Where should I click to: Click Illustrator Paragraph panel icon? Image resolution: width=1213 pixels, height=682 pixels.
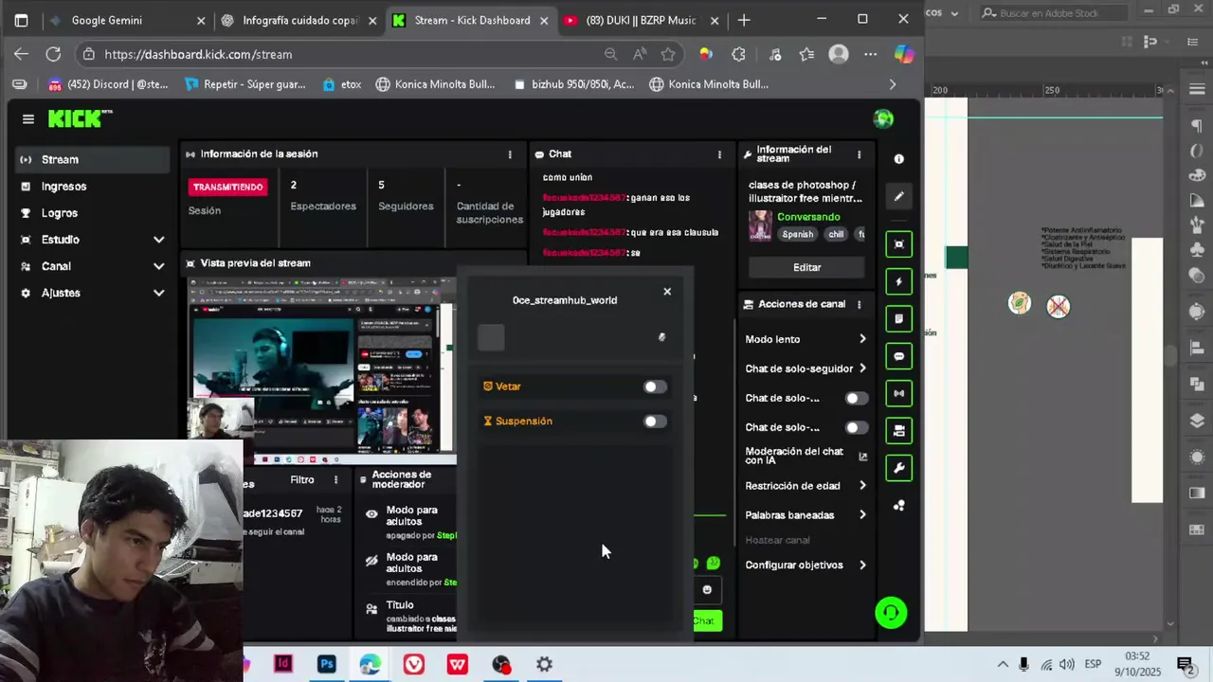tap(1196, 126)
